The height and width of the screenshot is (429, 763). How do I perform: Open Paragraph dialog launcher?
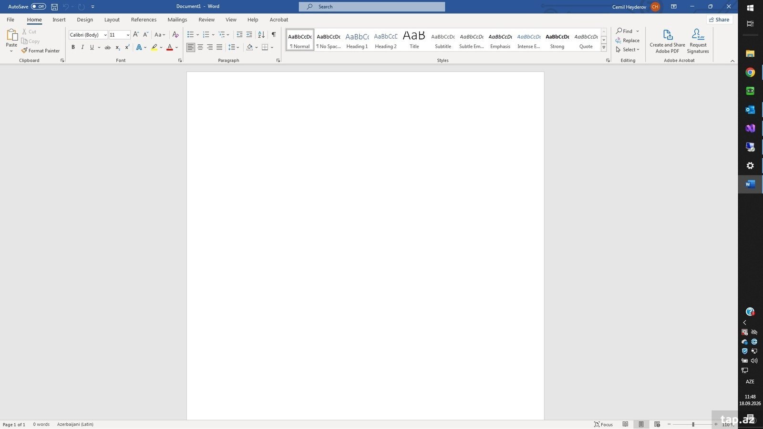point(278,61)
